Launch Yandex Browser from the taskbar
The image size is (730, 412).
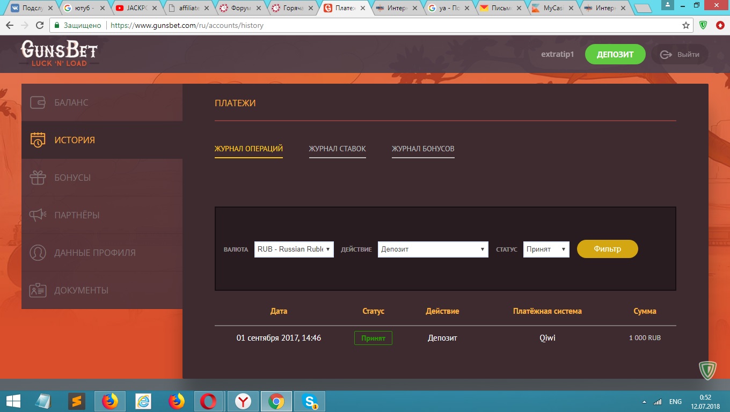[x=243, y=401]
